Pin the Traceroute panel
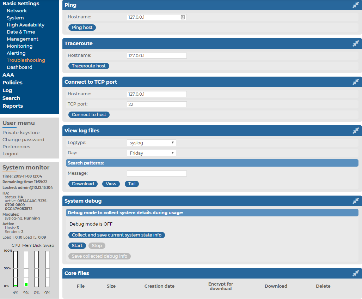Image resolution: width=362 pixels, height=299 pixels. tap(356, 43)
